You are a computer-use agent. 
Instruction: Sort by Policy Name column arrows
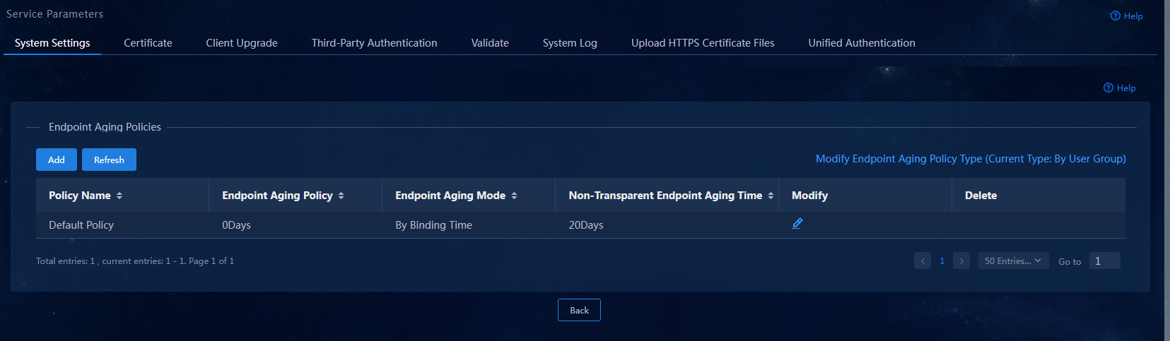pyautogui.click(x=119, y=196)
